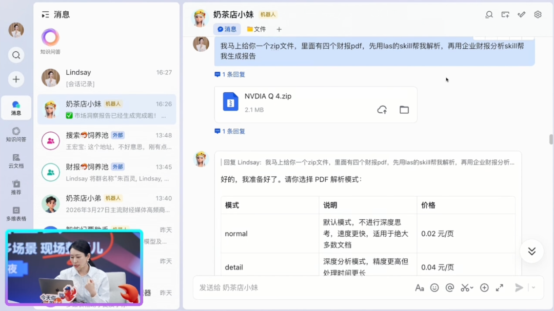Open 云文档 in the left sidebar

[x=16, y=161]
